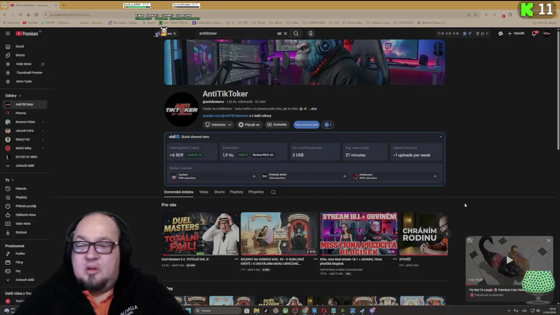This screenshot has width=560, height=315.
Task: Open the vidIQ extra options button
Action: pyautogui.click(x=328, y=125)
